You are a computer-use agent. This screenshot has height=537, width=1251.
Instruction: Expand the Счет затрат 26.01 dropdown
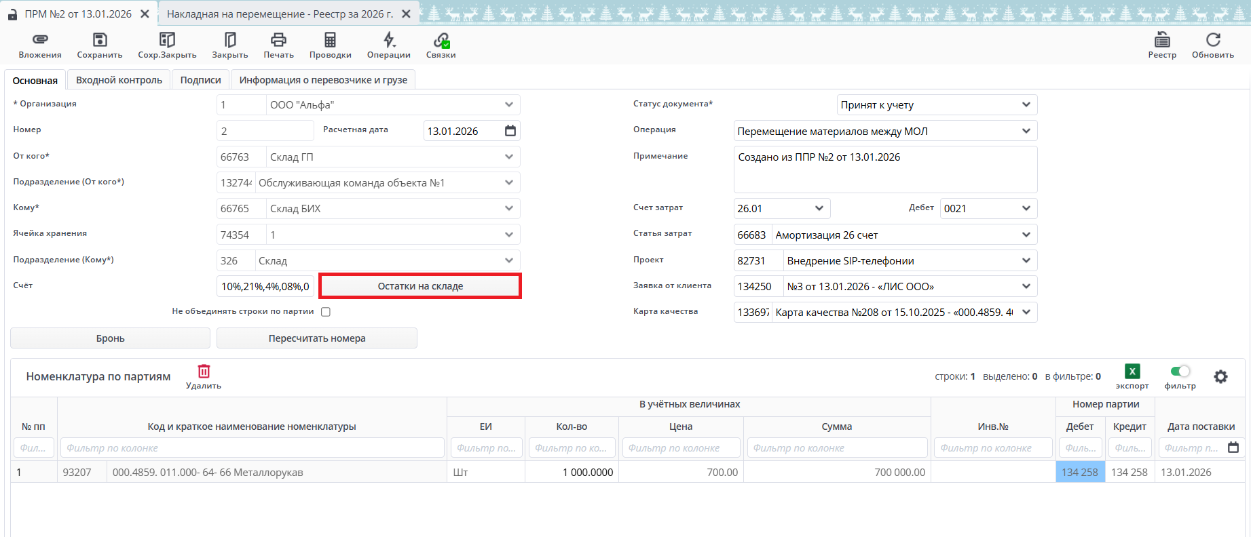click(x=819, y=209)
